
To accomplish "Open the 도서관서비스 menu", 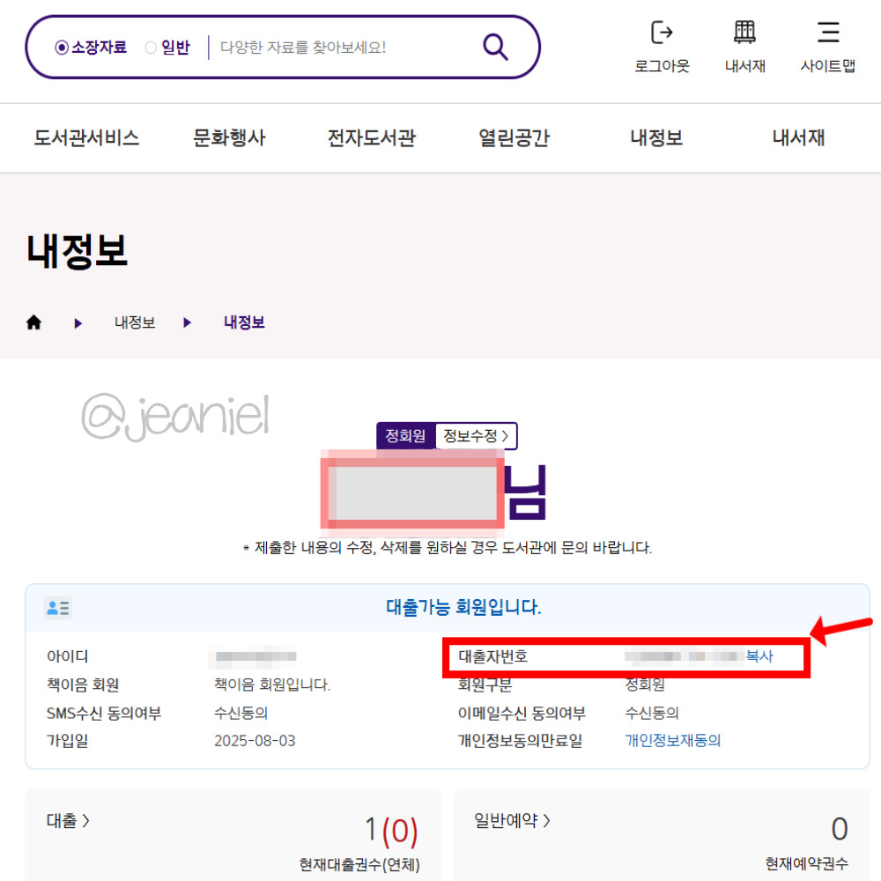I will [85, 137].
